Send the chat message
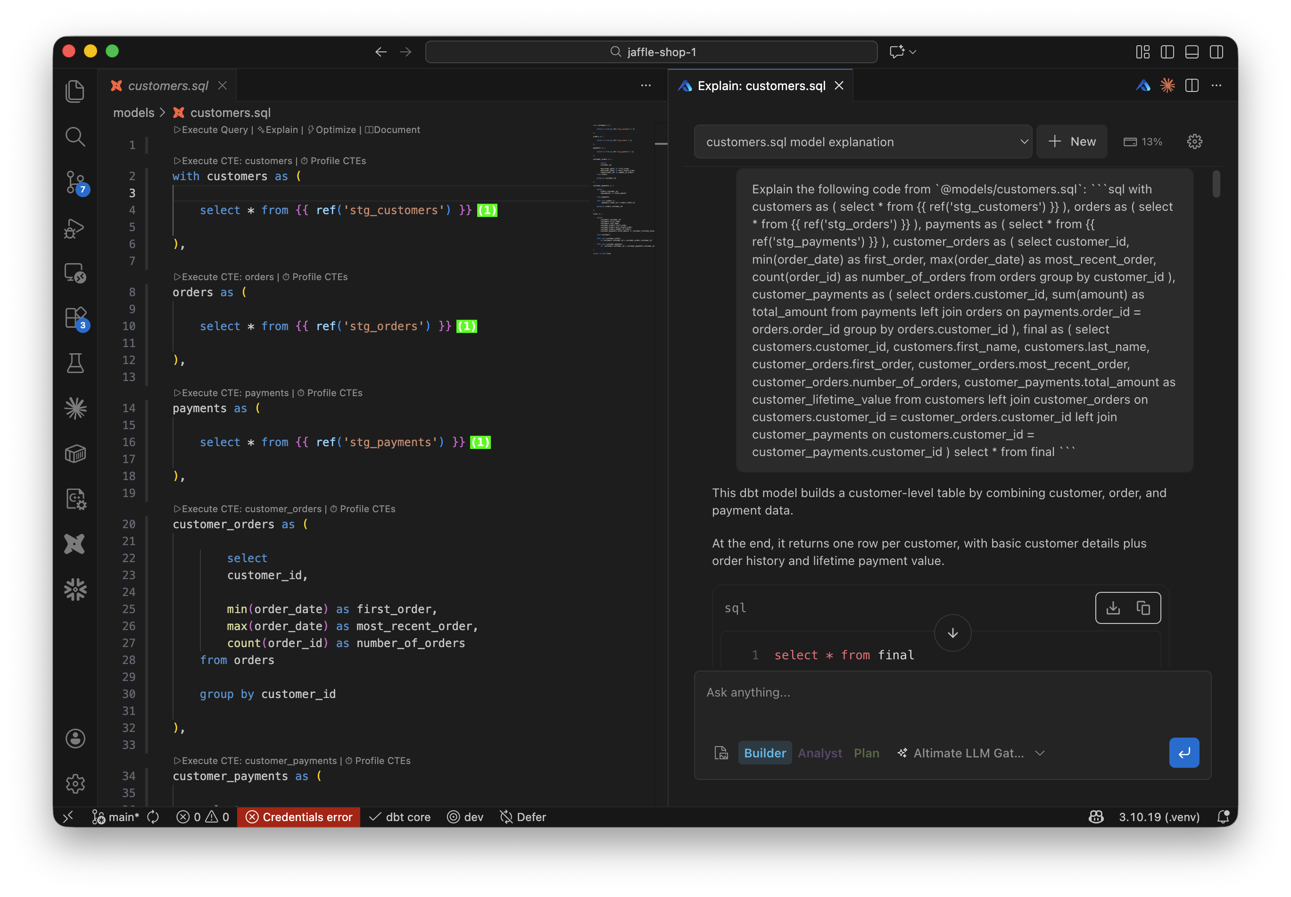This screenshot has width=1291, height=897. [1183, 753]
